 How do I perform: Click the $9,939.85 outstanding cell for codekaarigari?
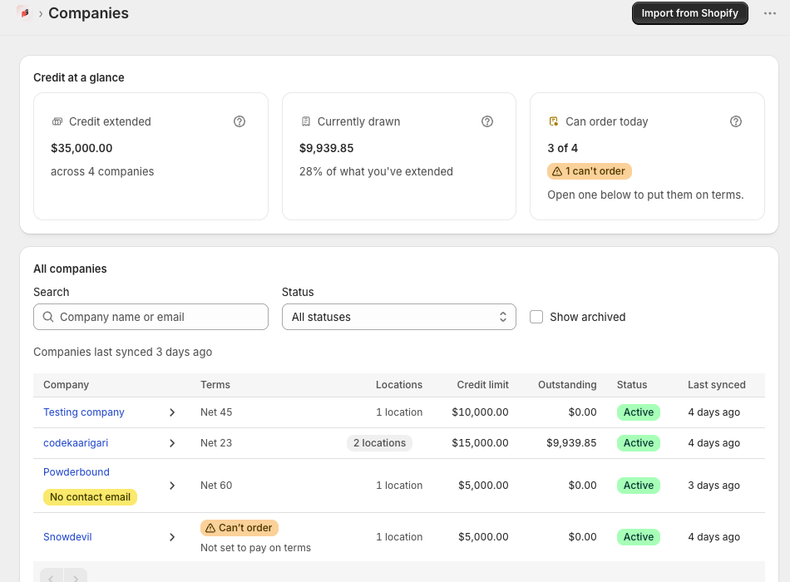[571, 443]
